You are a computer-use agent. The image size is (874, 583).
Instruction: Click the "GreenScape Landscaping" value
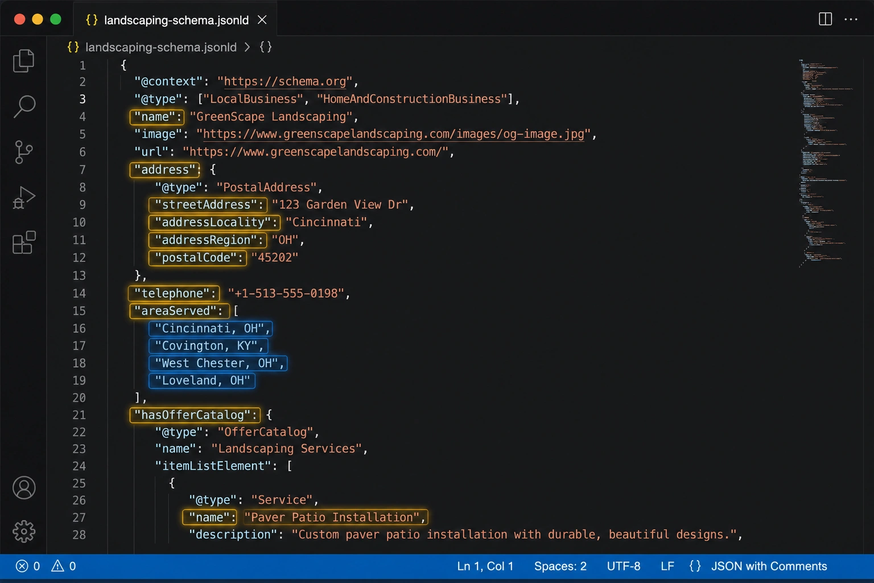coord(271,117)
